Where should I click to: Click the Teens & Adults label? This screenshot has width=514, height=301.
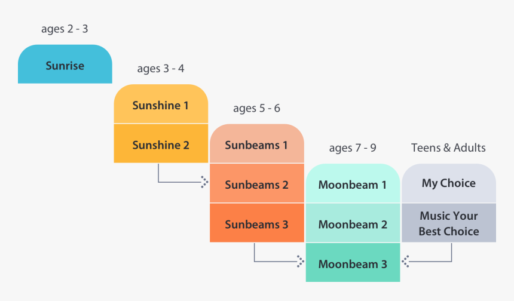[448, 148]
